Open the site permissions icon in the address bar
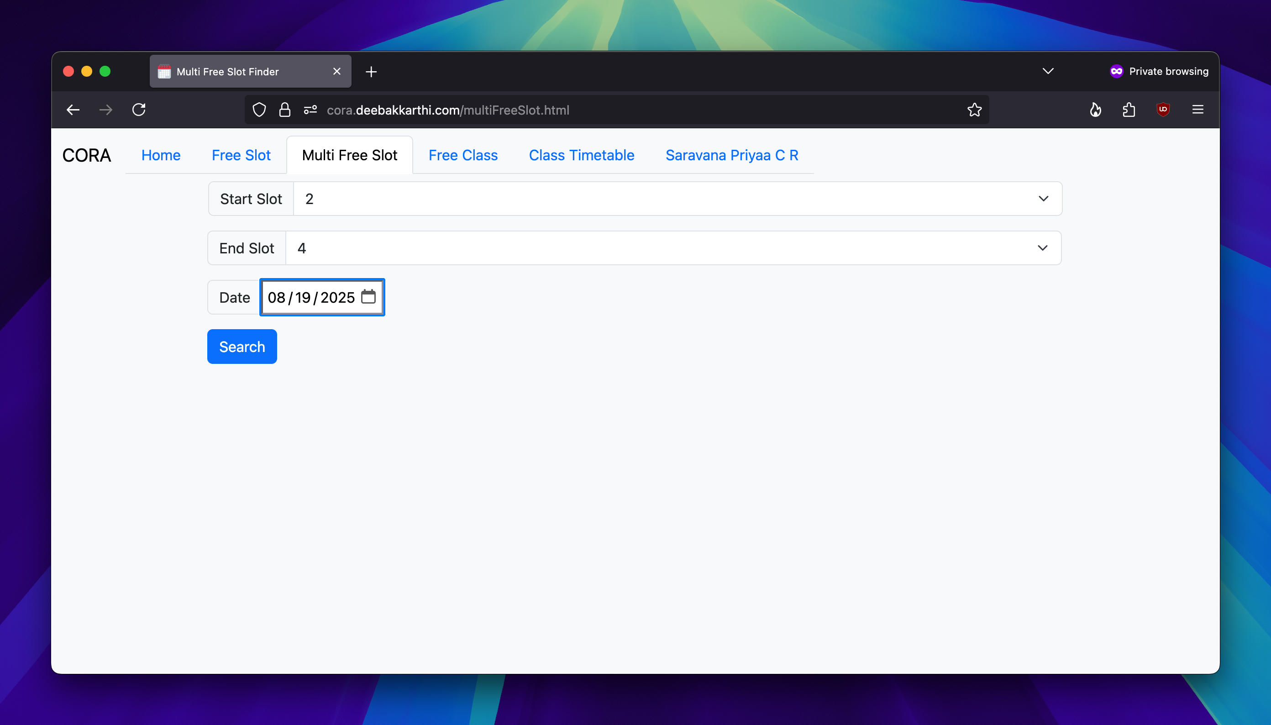The height and width of the screenshot is (725, 1271). click(310, 110)
